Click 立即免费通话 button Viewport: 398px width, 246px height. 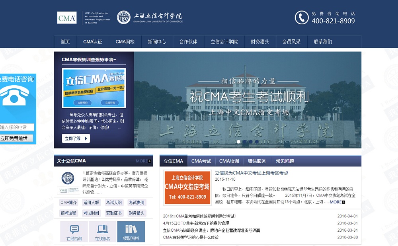tap(16, 138)
